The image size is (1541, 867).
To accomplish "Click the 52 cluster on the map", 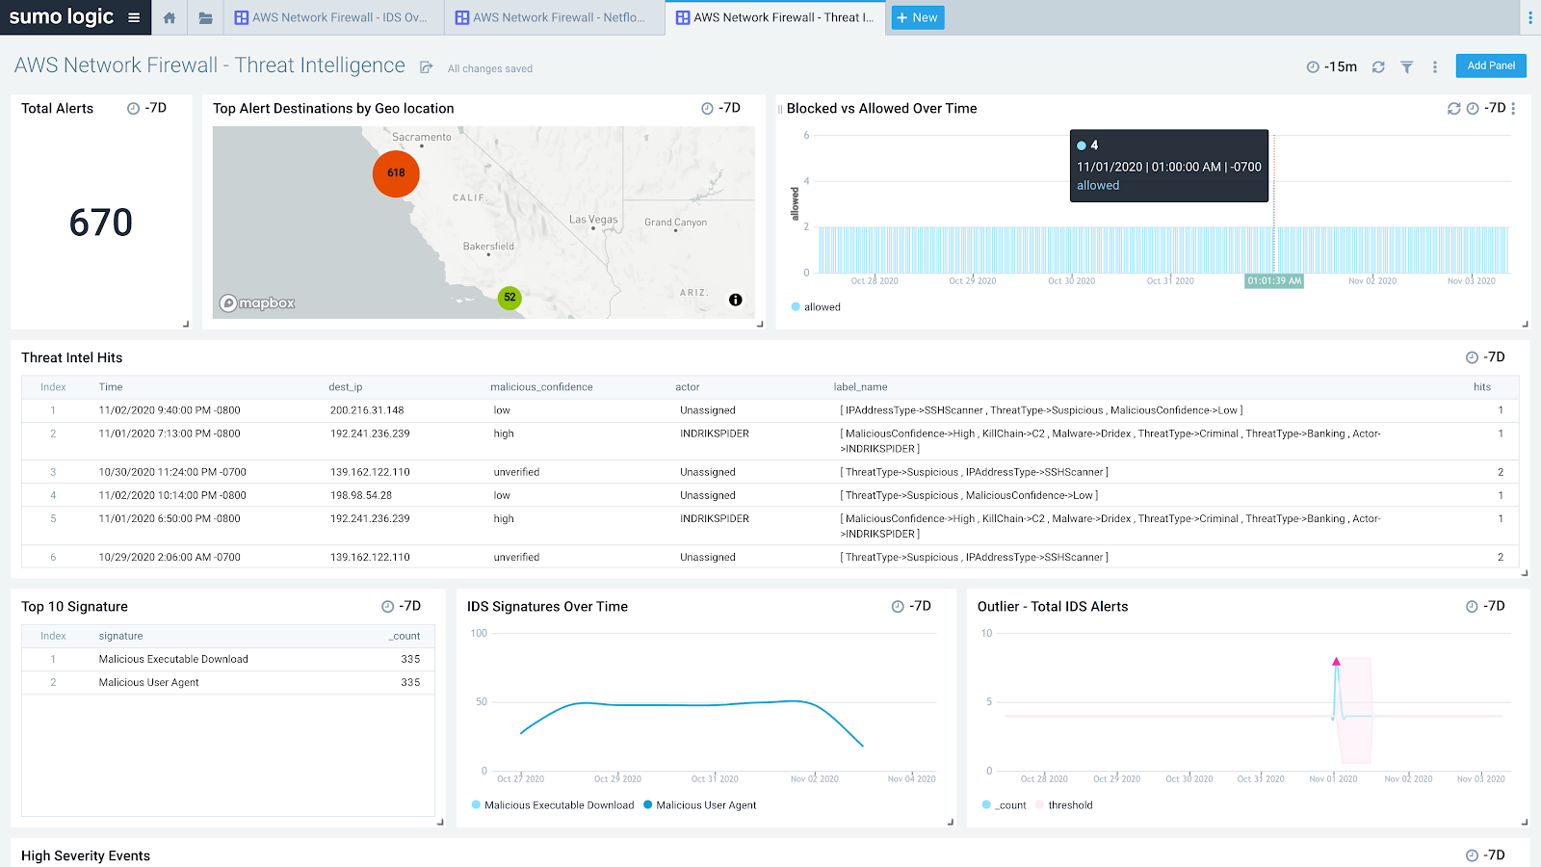I will click(x=509, y=298).
